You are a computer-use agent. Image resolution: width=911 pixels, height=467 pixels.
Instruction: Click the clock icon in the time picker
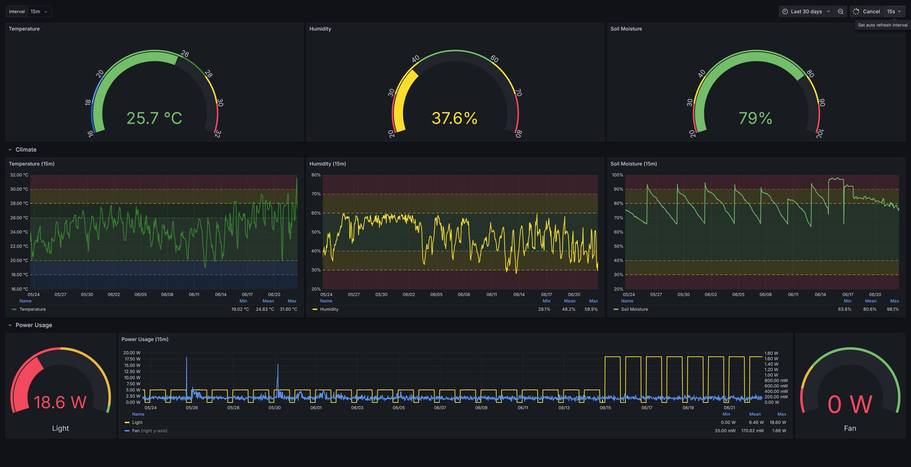point(785,11)
